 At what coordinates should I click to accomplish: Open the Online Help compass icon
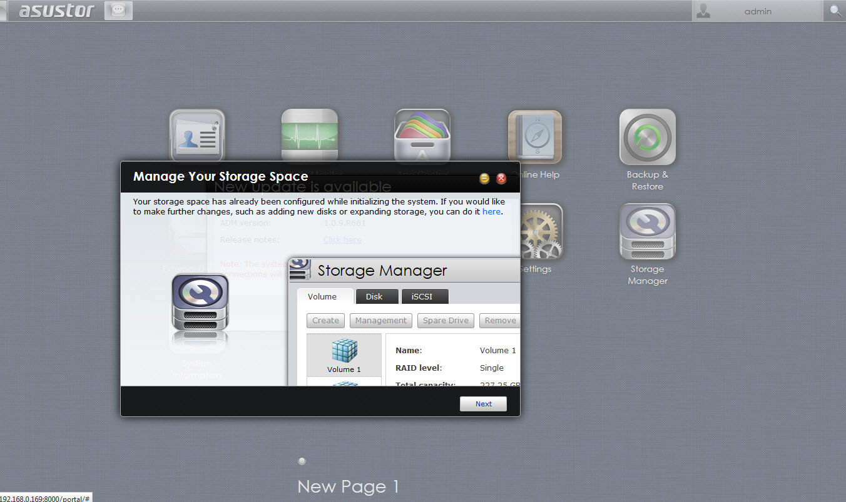(534, 136)
